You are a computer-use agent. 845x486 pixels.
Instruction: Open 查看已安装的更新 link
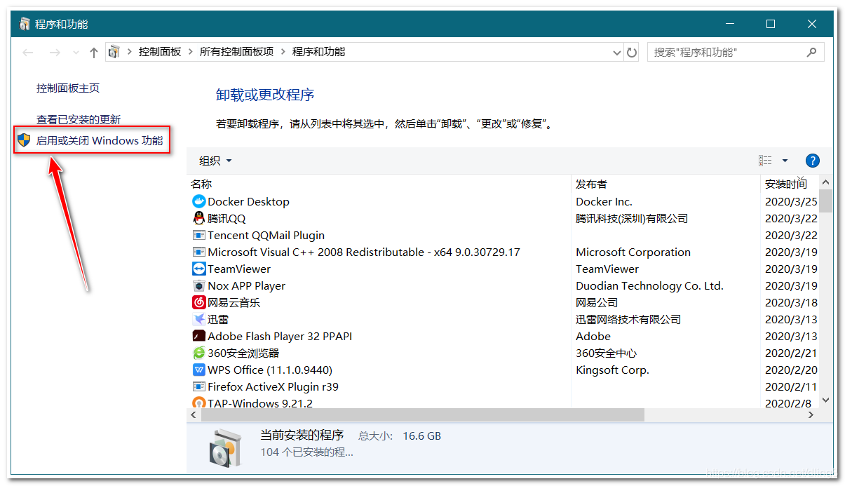click(x=79, y=119)
